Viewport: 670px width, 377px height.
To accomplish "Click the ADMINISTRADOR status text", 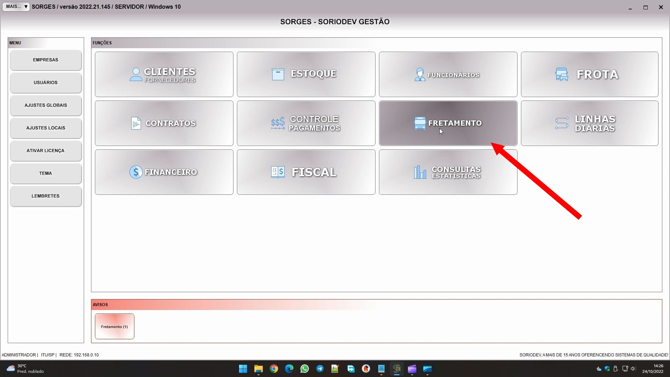I will point(19,355).
